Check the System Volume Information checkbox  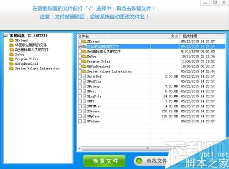click(80, 71)
